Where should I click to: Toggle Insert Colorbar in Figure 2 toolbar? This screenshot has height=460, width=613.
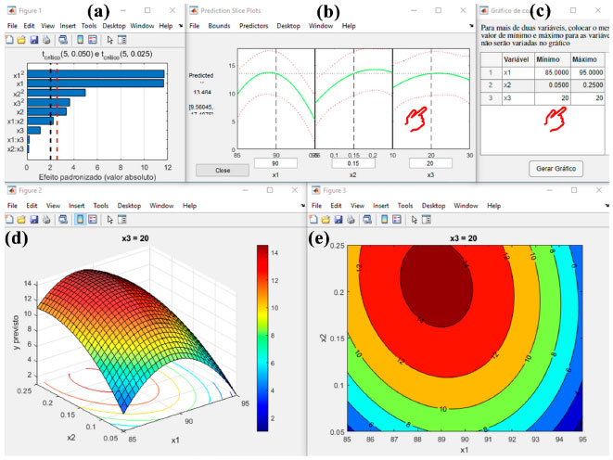[81, 219]
